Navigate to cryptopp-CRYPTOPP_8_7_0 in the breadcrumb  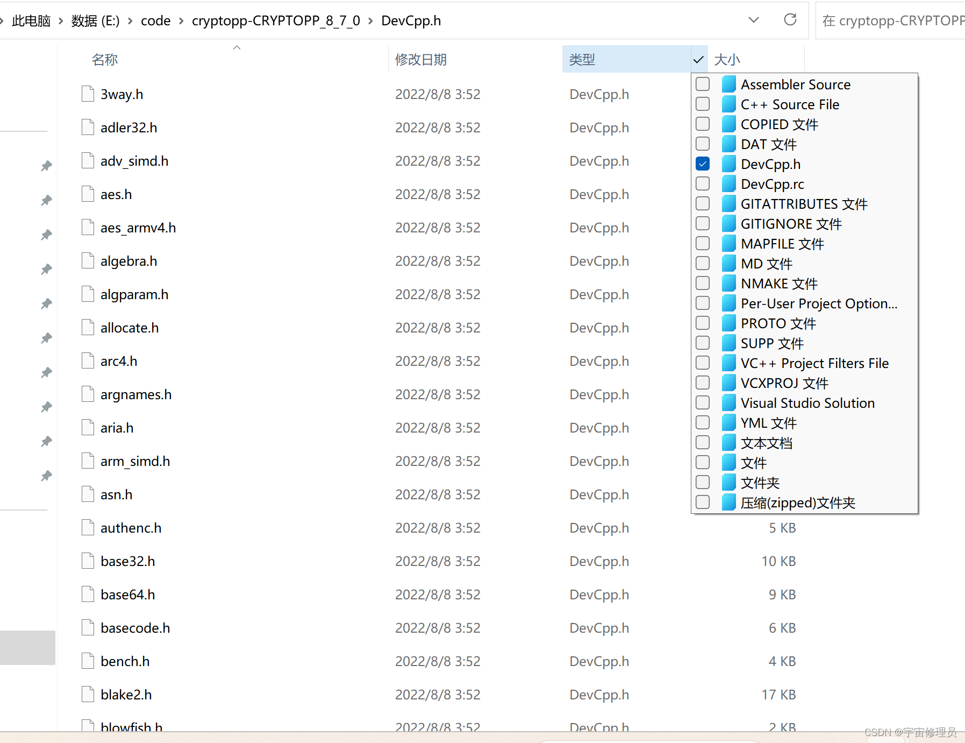(x=276, y=21)
